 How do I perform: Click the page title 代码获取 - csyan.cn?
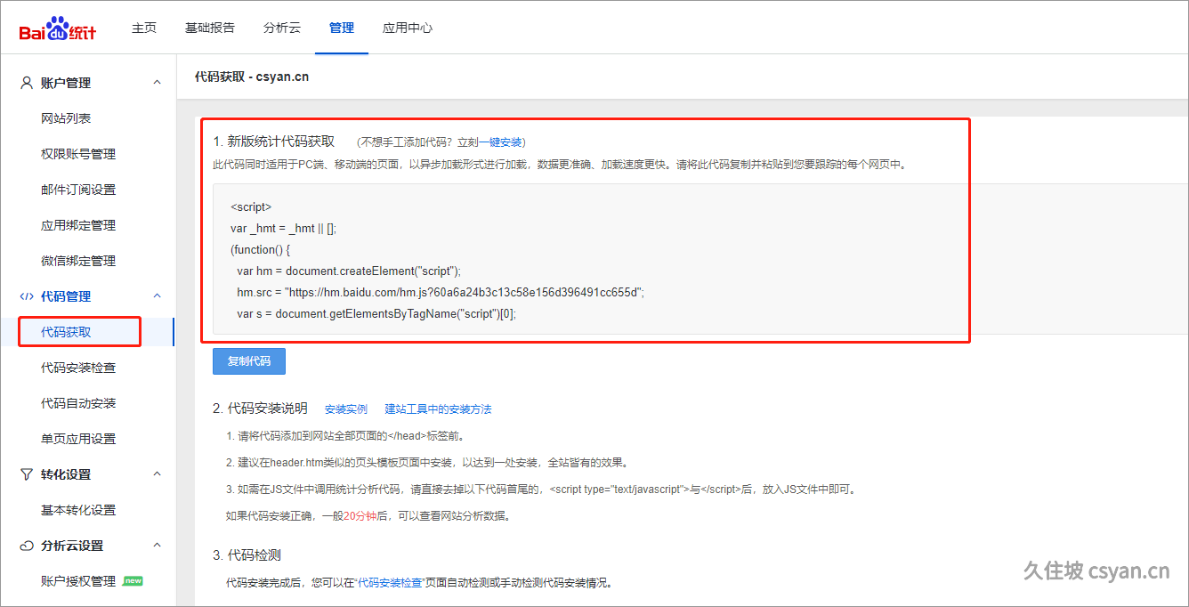point(252,77)
